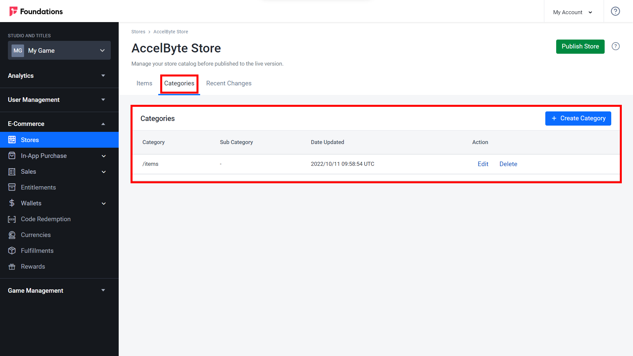Click Delete for the /items category

click(x=508, y=164)
